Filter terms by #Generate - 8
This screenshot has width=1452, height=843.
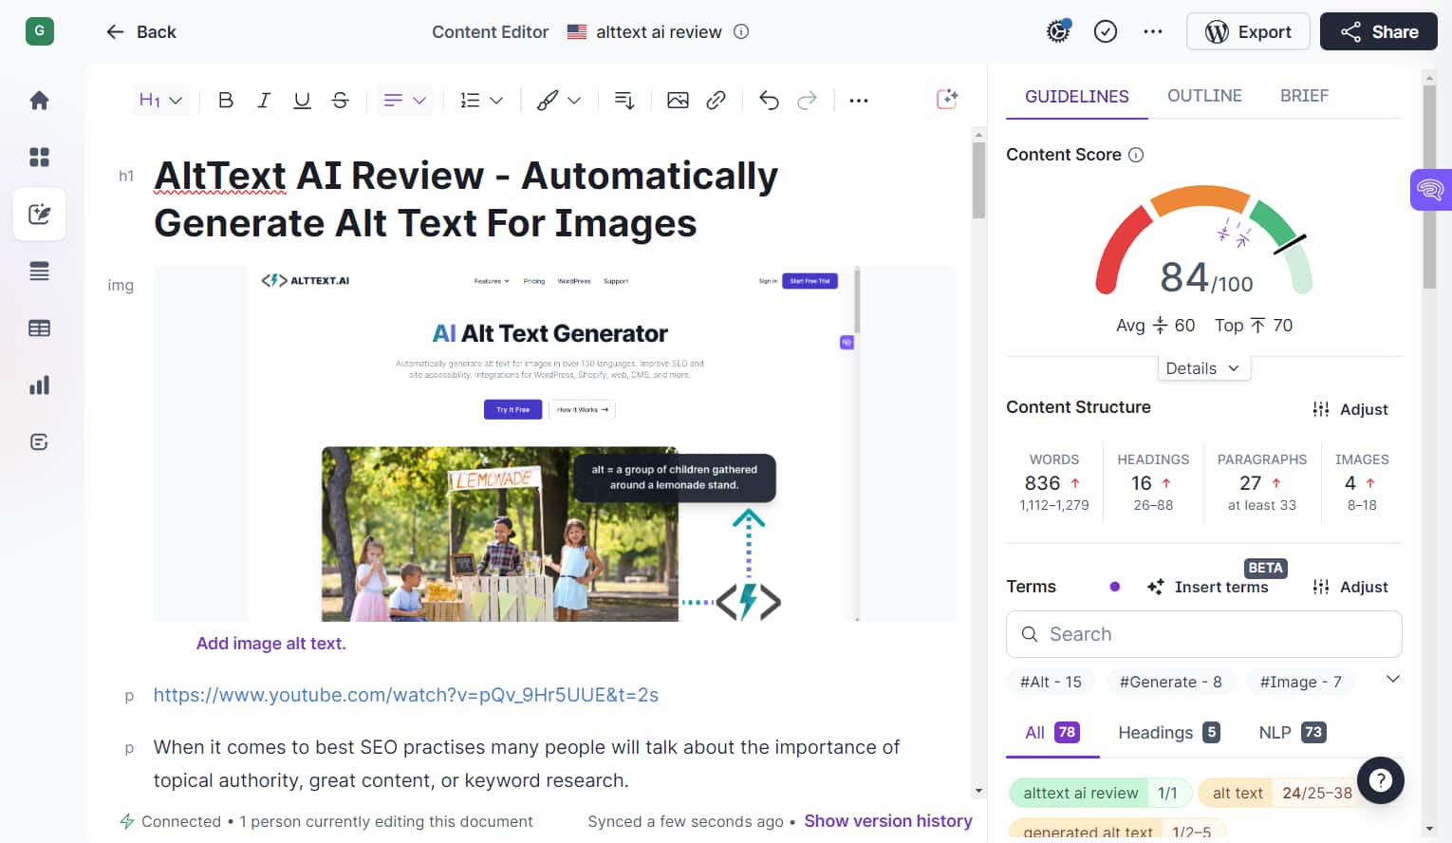(1170, 682)
